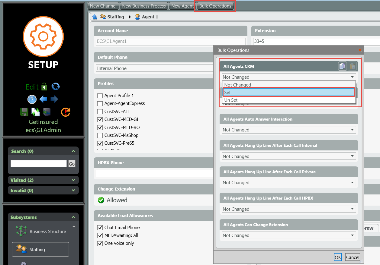The width and height of the screenshot is (380, 265).
Task: Go up using the blue home arrow icon
Action: (95, 17)
